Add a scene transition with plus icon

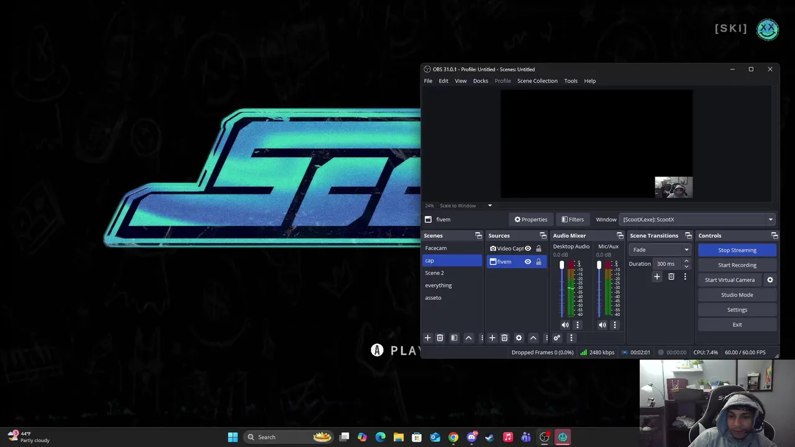tap(657, 277)
